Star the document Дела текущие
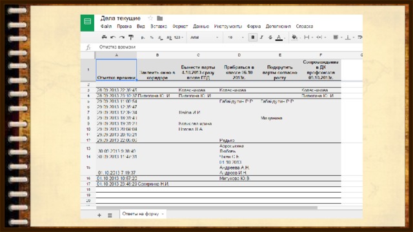This screenshot has width=413, height=232. (150, 18)
